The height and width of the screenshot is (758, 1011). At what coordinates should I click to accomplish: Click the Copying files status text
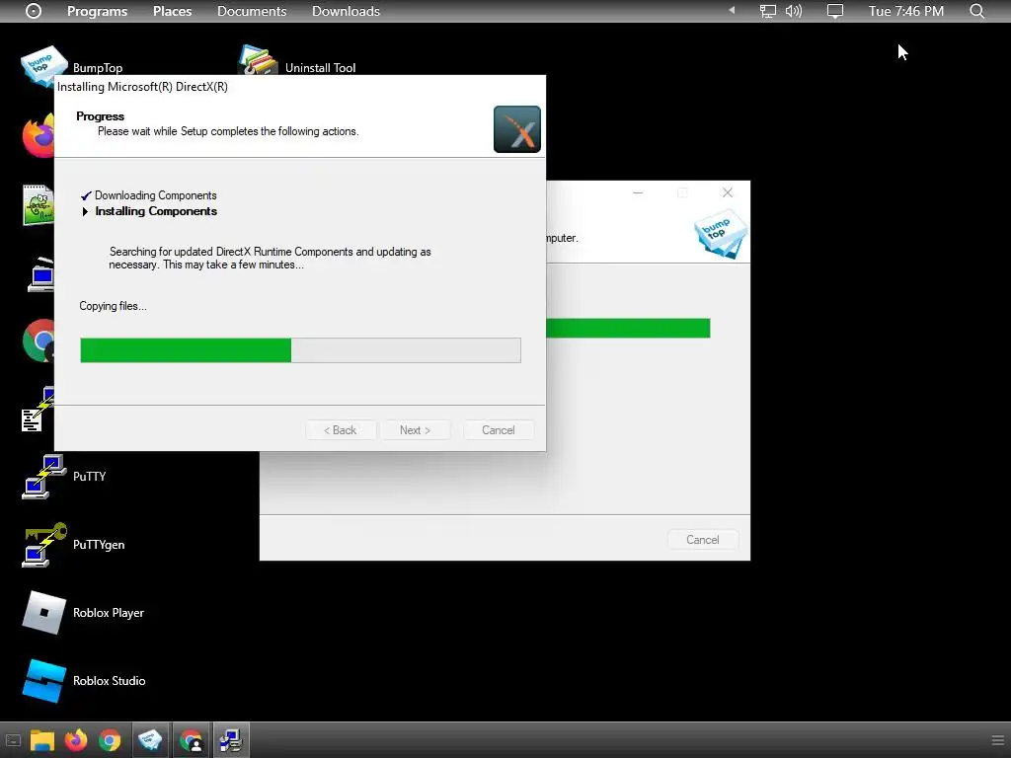(x=113, y=306)
